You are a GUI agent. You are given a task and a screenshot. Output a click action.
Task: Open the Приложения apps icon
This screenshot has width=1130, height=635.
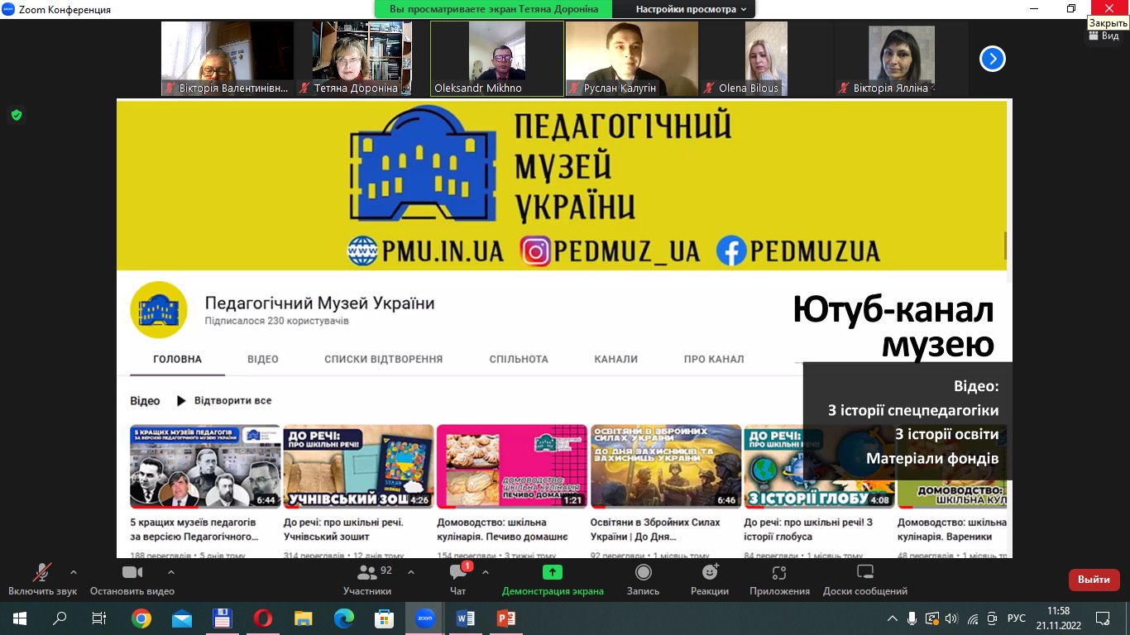pyautogui.click(x=779, y=573)
